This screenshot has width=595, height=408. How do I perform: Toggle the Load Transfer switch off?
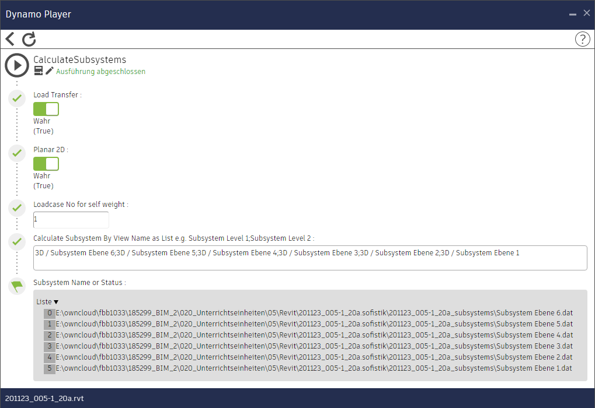click(x=46, y=109)
